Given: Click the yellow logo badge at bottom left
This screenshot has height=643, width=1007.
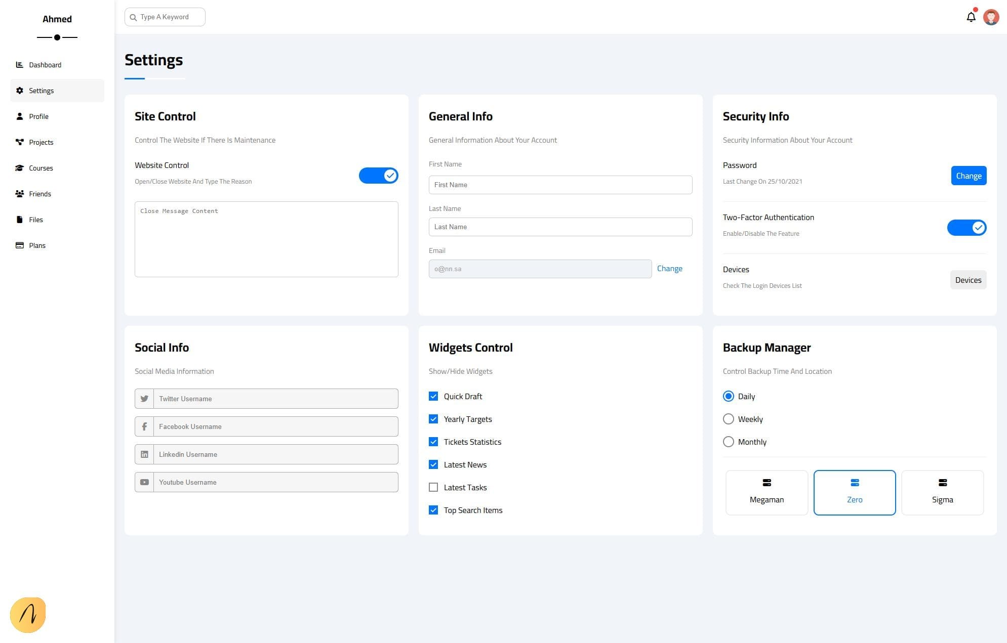Looking at the screenshot, I should tap(28, 615).
